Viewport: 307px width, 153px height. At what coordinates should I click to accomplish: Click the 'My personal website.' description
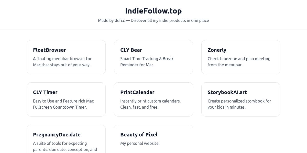pyautogui.click(x=140, y=143)
